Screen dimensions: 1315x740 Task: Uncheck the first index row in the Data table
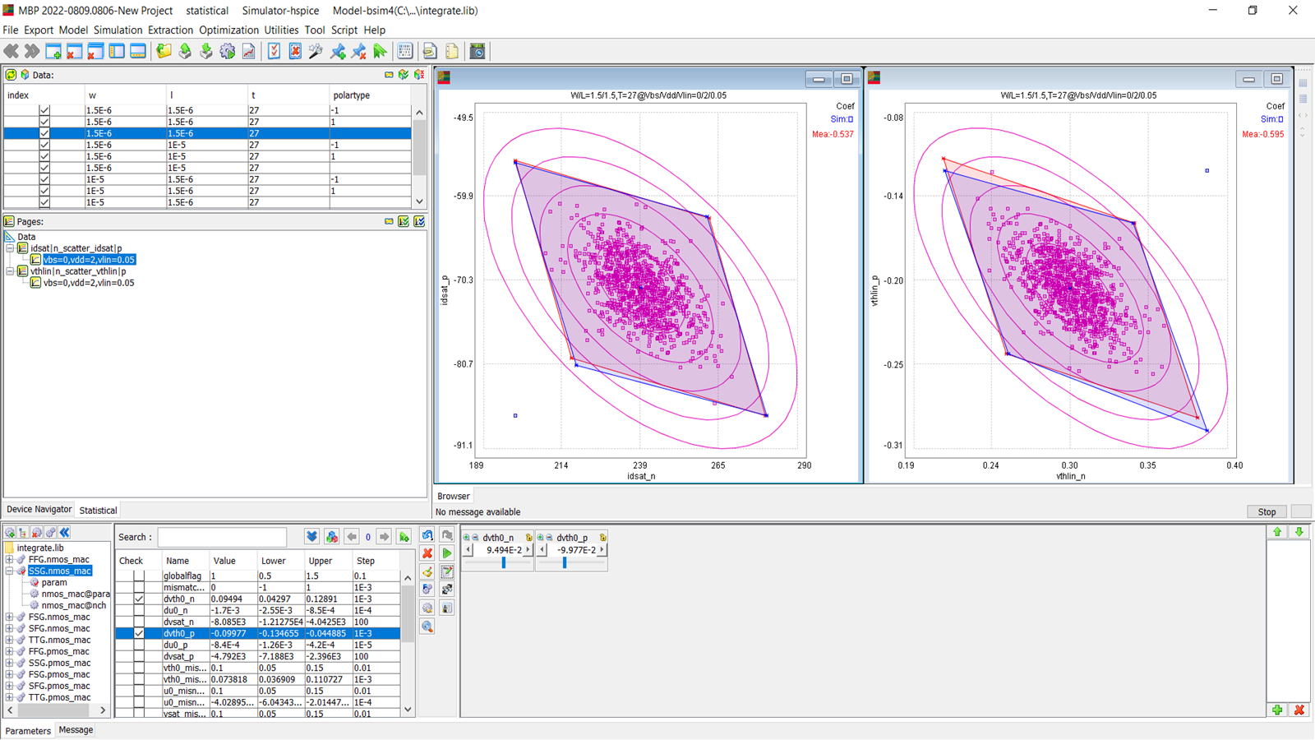[44, 109]
